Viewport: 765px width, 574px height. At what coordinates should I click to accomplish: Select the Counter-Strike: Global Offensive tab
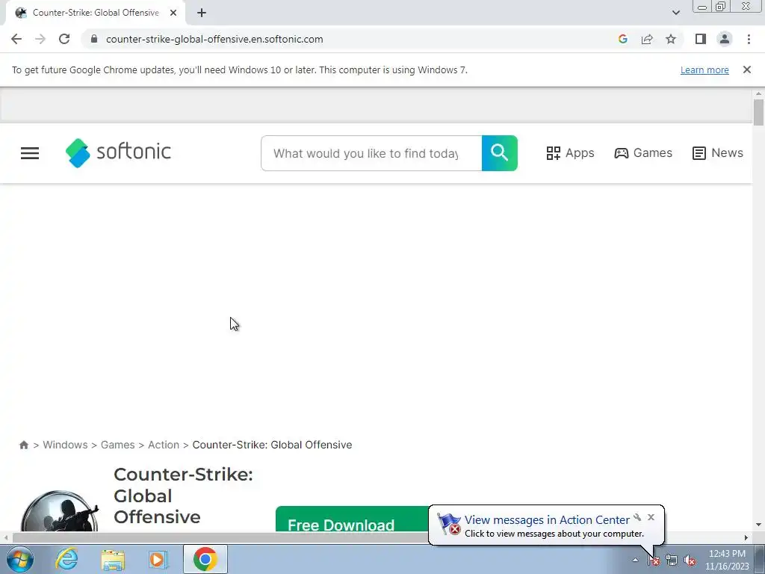pyautogui.click(x=96, y=13)
